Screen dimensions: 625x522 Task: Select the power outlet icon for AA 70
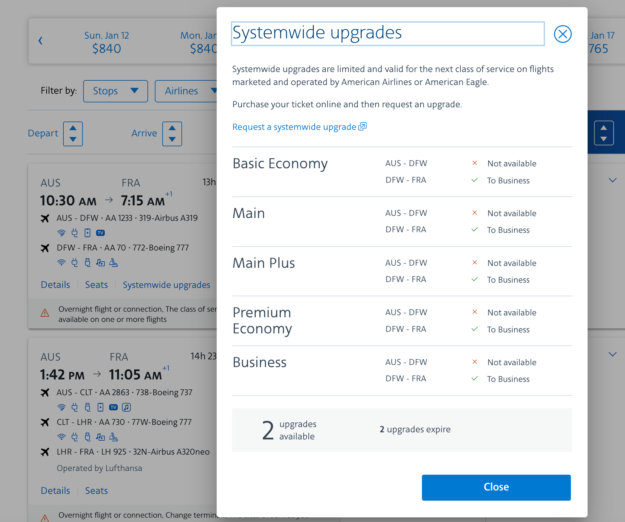coord(74,263)
